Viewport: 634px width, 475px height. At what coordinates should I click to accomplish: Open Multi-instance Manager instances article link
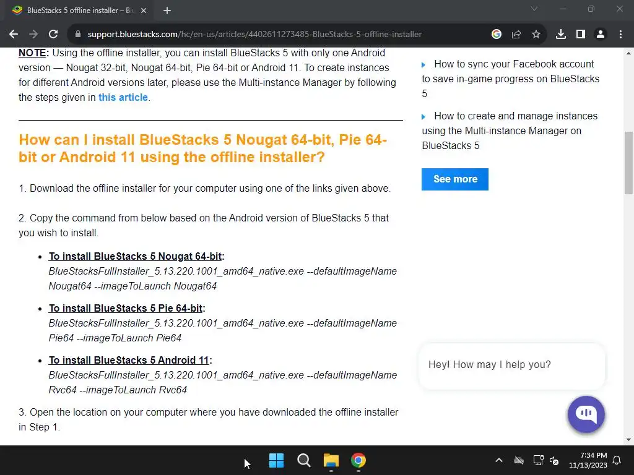click(x=510, y=131)
